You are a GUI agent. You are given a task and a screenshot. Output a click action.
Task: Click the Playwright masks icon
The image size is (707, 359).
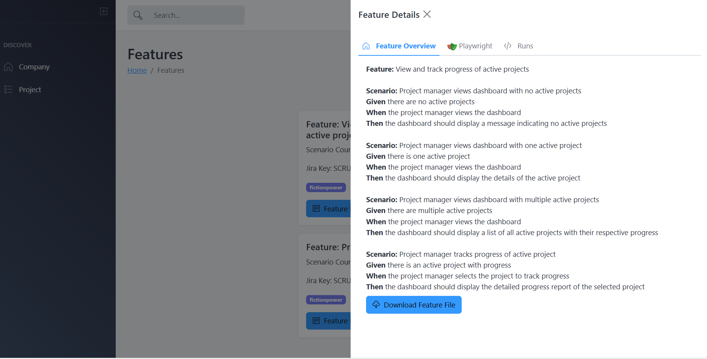tap(452, 46)
